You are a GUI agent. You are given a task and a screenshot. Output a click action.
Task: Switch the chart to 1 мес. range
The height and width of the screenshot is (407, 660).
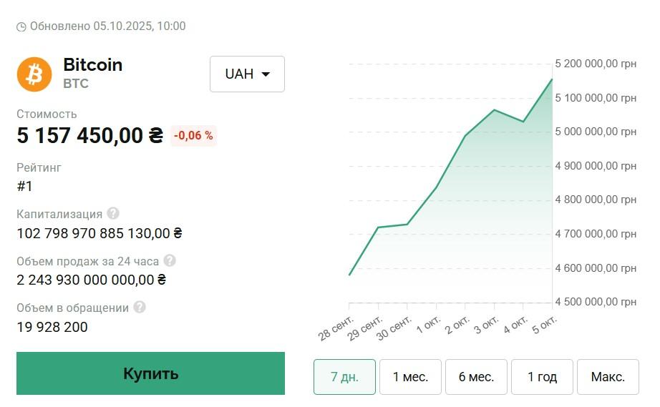(410, 376)
